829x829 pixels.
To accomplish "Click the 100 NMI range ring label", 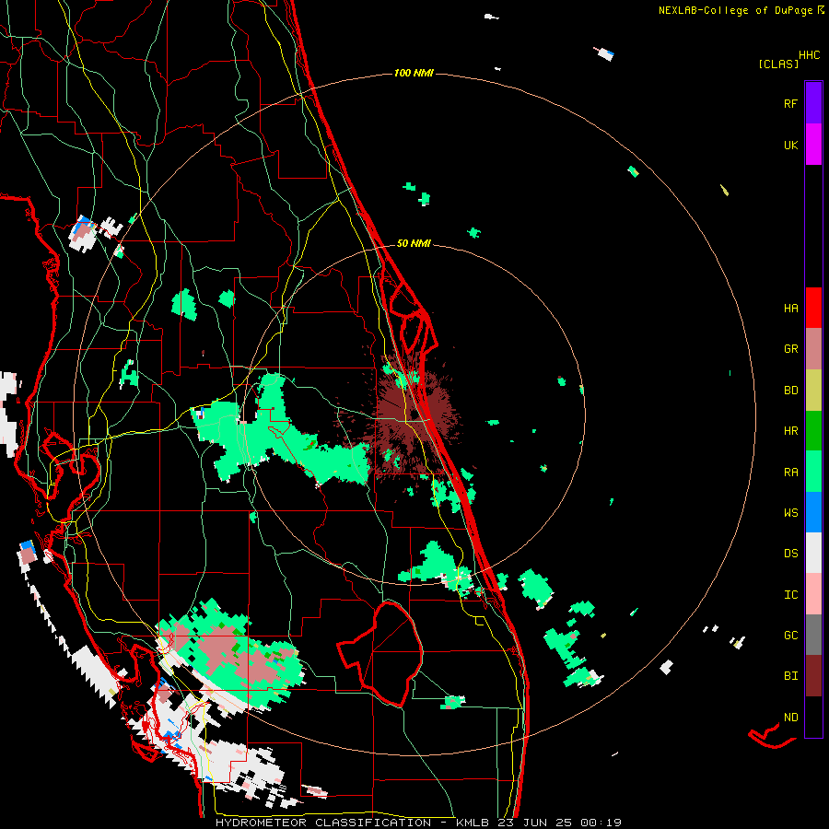I will (414, 73).
